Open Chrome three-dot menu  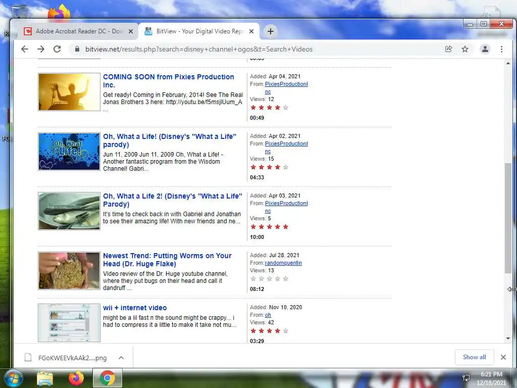[501, 49]
